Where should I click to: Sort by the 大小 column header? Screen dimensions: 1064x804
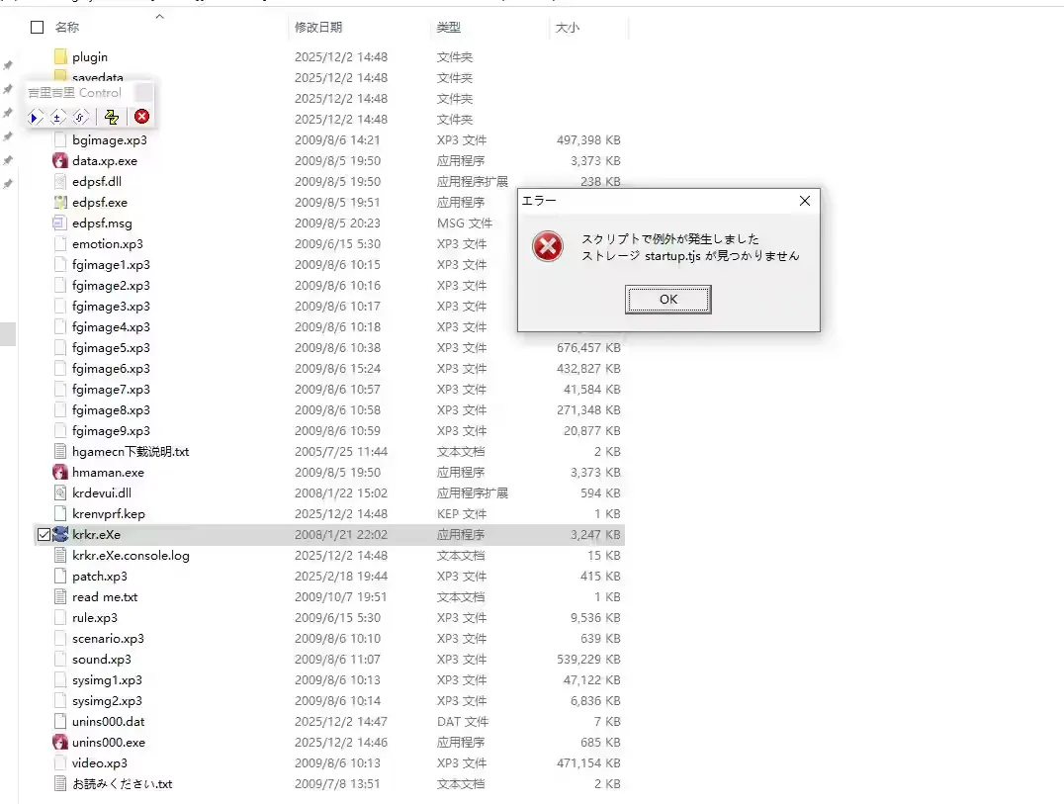[568, 27]
